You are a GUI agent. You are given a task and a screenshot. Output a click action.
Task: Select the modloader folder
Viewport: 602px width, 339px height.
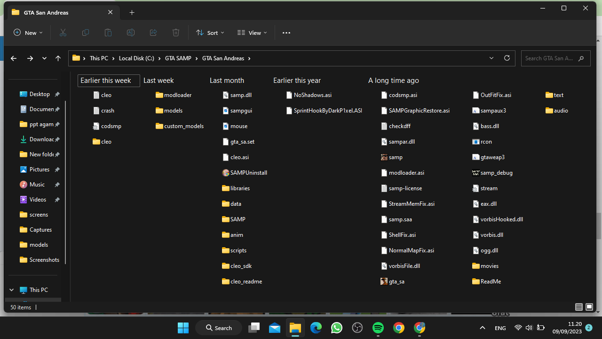point(174,95)
